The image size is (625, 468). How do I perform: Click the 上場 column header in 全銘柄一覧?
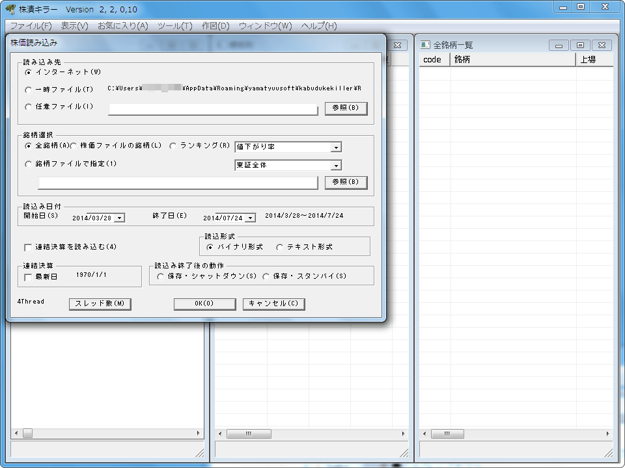(x=594, y=60)
